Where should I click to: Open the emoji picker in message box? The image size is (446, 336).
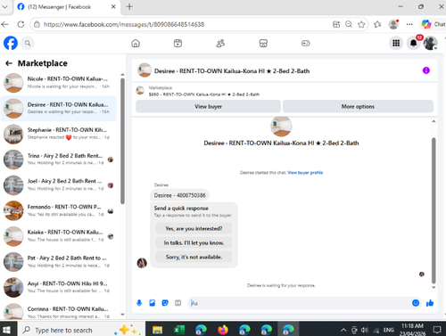point(416,303)
